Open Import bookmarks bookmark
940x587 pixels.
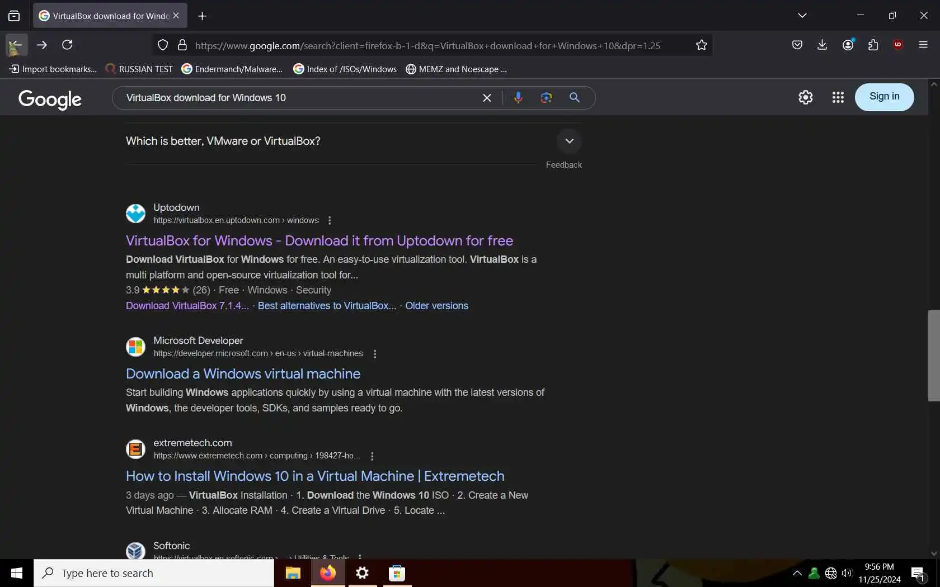point(53,69)
